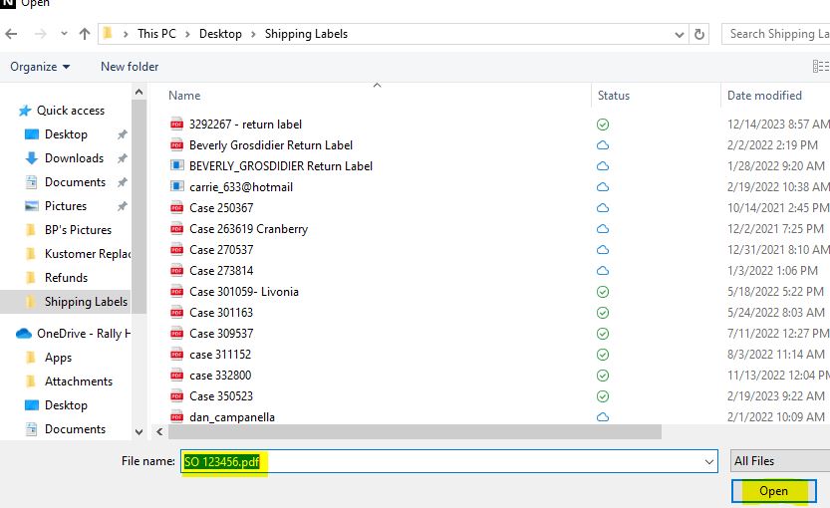This screenshot has height=508, width=830.
Task: Sort by the Name column header
Action: (184, 96)
